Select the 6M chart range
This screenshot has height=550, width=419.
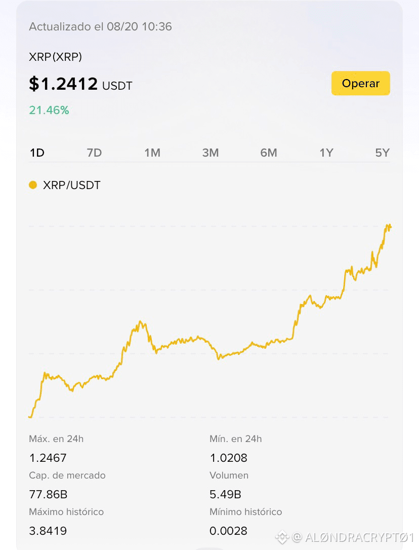269,153
